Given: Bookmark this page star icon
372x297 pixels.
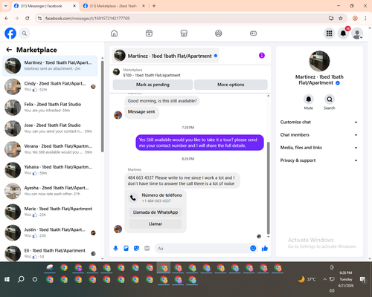Looking at the screenshot, I should 341,19.
